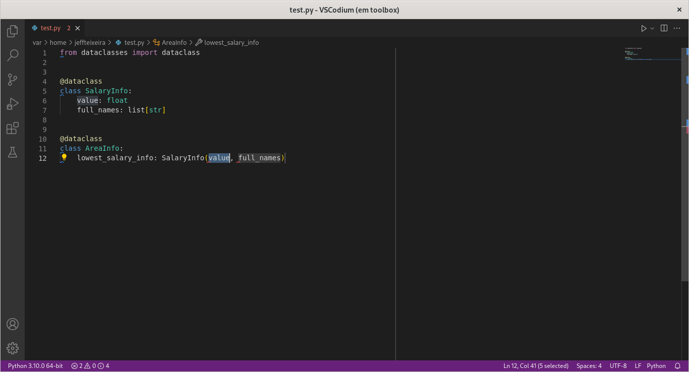689x372 pixels.
Task: Open the Accounts icon
Action: click(12, 324)
